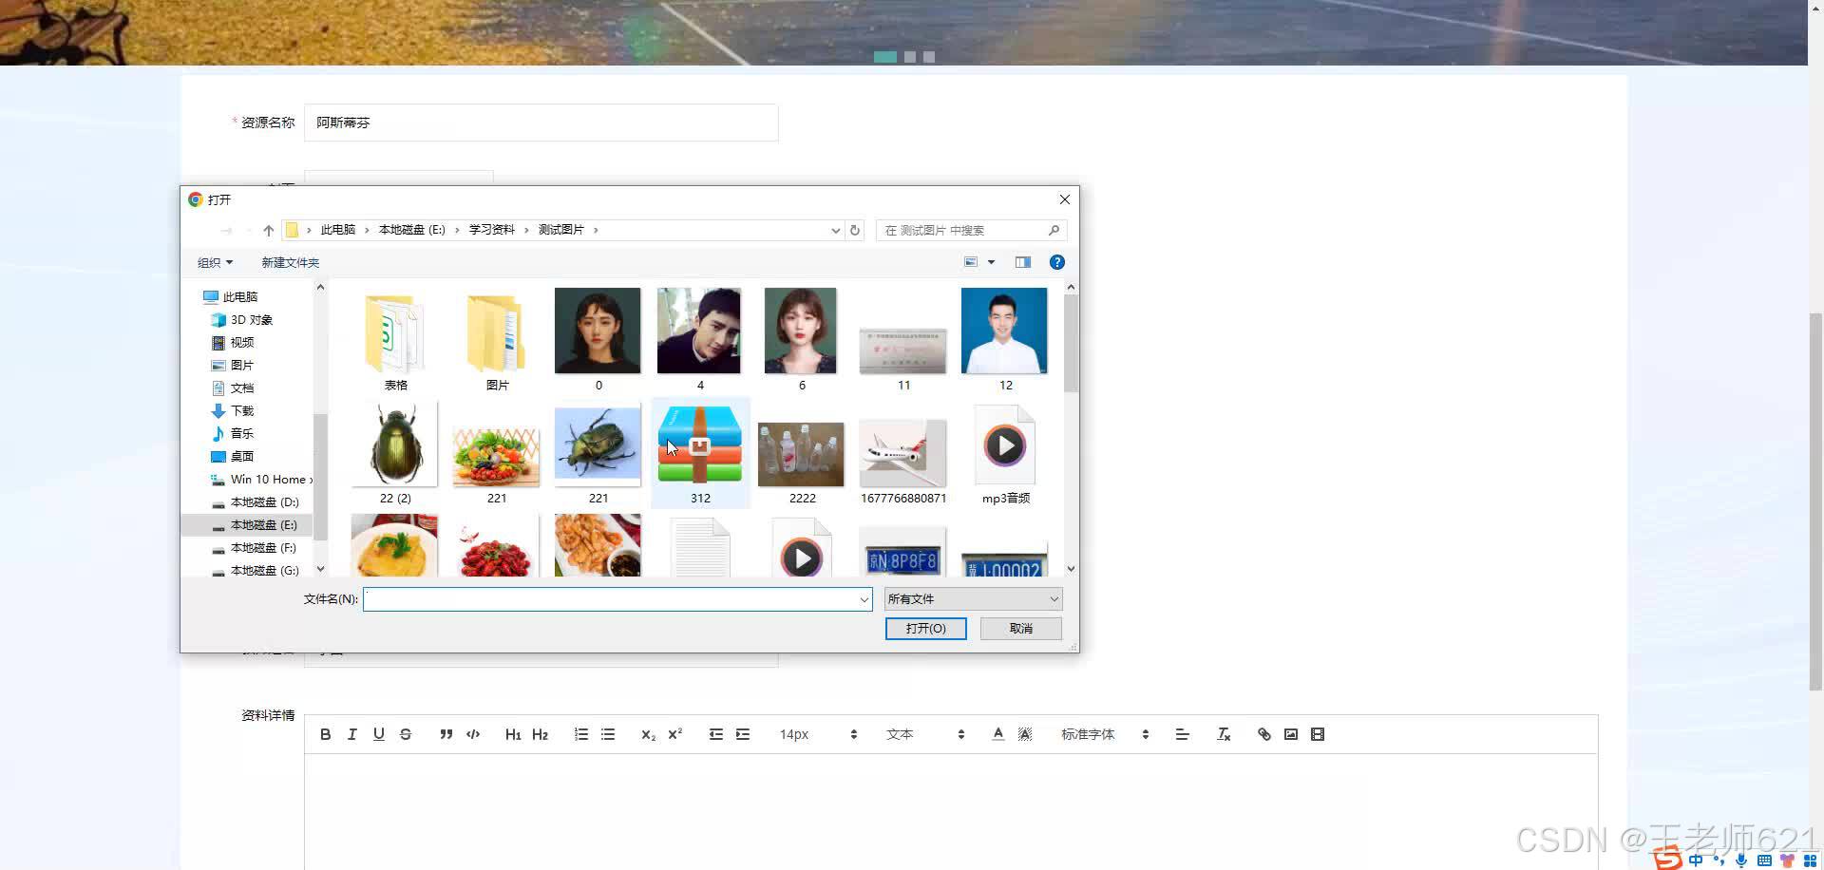This screenshot has height=870, width=1824.
Task: Insert a hyperlink in the editor
Action: [x=1264, y=734]
